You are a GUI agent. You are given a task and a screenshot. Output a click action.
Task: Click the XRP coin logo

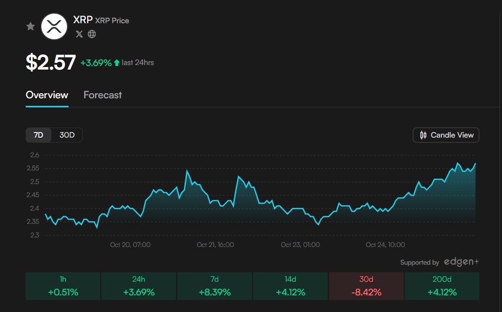click(54, 26)
